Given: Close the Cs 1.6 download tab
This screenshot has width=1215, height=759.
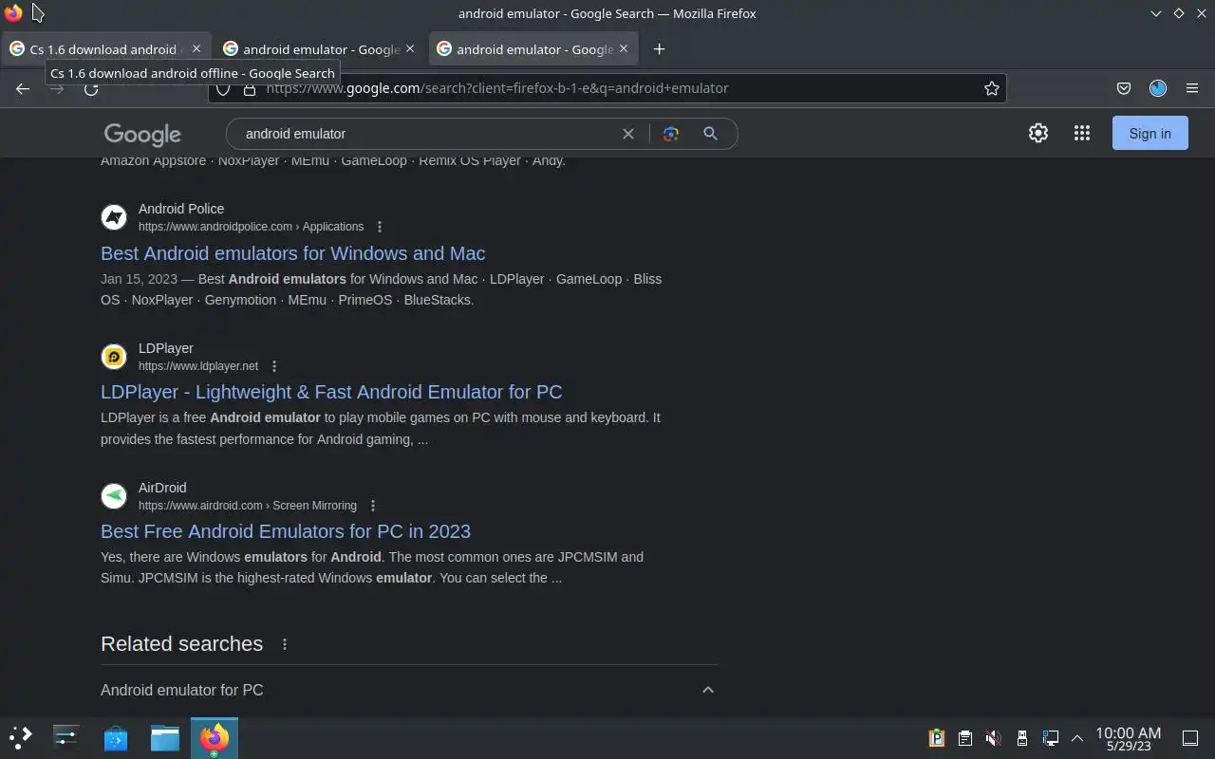Looking at the screenshot, I should [x=196, y=48].
